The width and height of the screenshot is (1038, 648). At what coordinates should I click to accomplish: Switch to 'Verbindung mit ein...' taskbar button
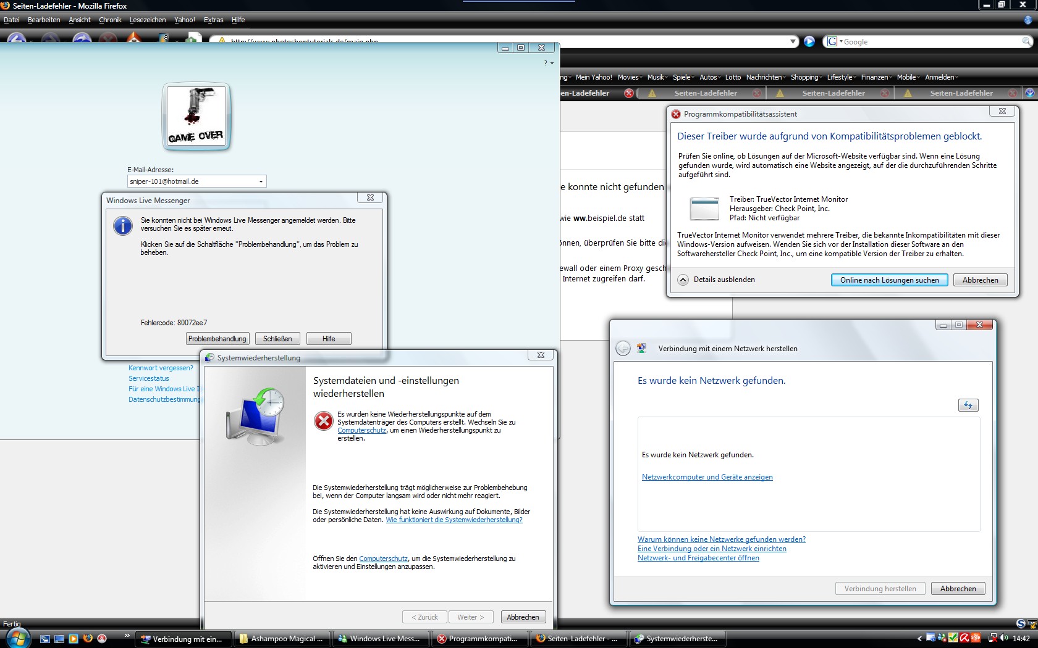click(x=182, y=639)
